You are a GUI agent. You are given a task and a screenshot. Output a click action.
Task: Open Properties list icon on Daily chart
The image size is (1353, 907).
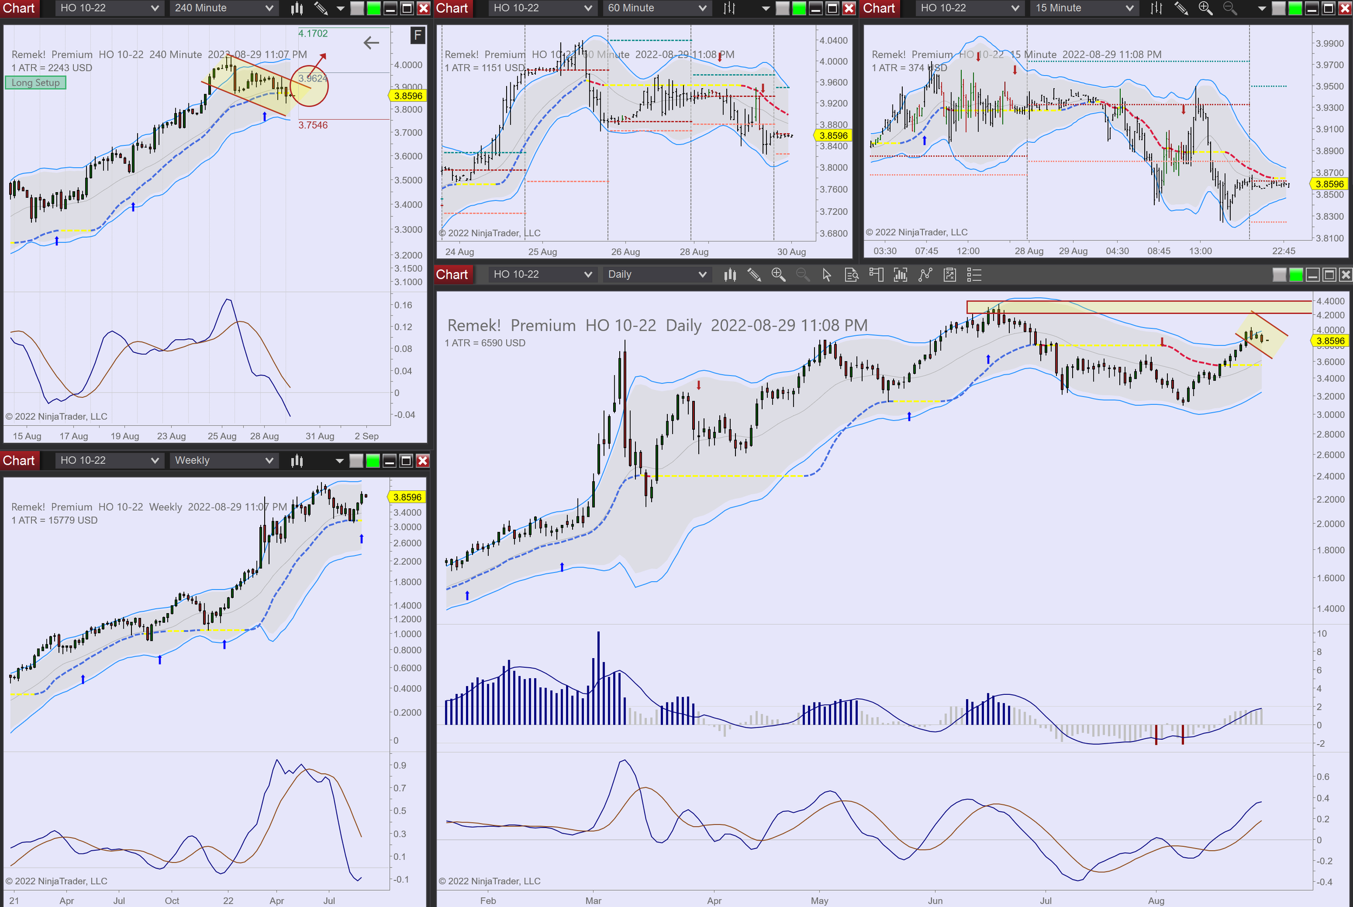[974, 275]
